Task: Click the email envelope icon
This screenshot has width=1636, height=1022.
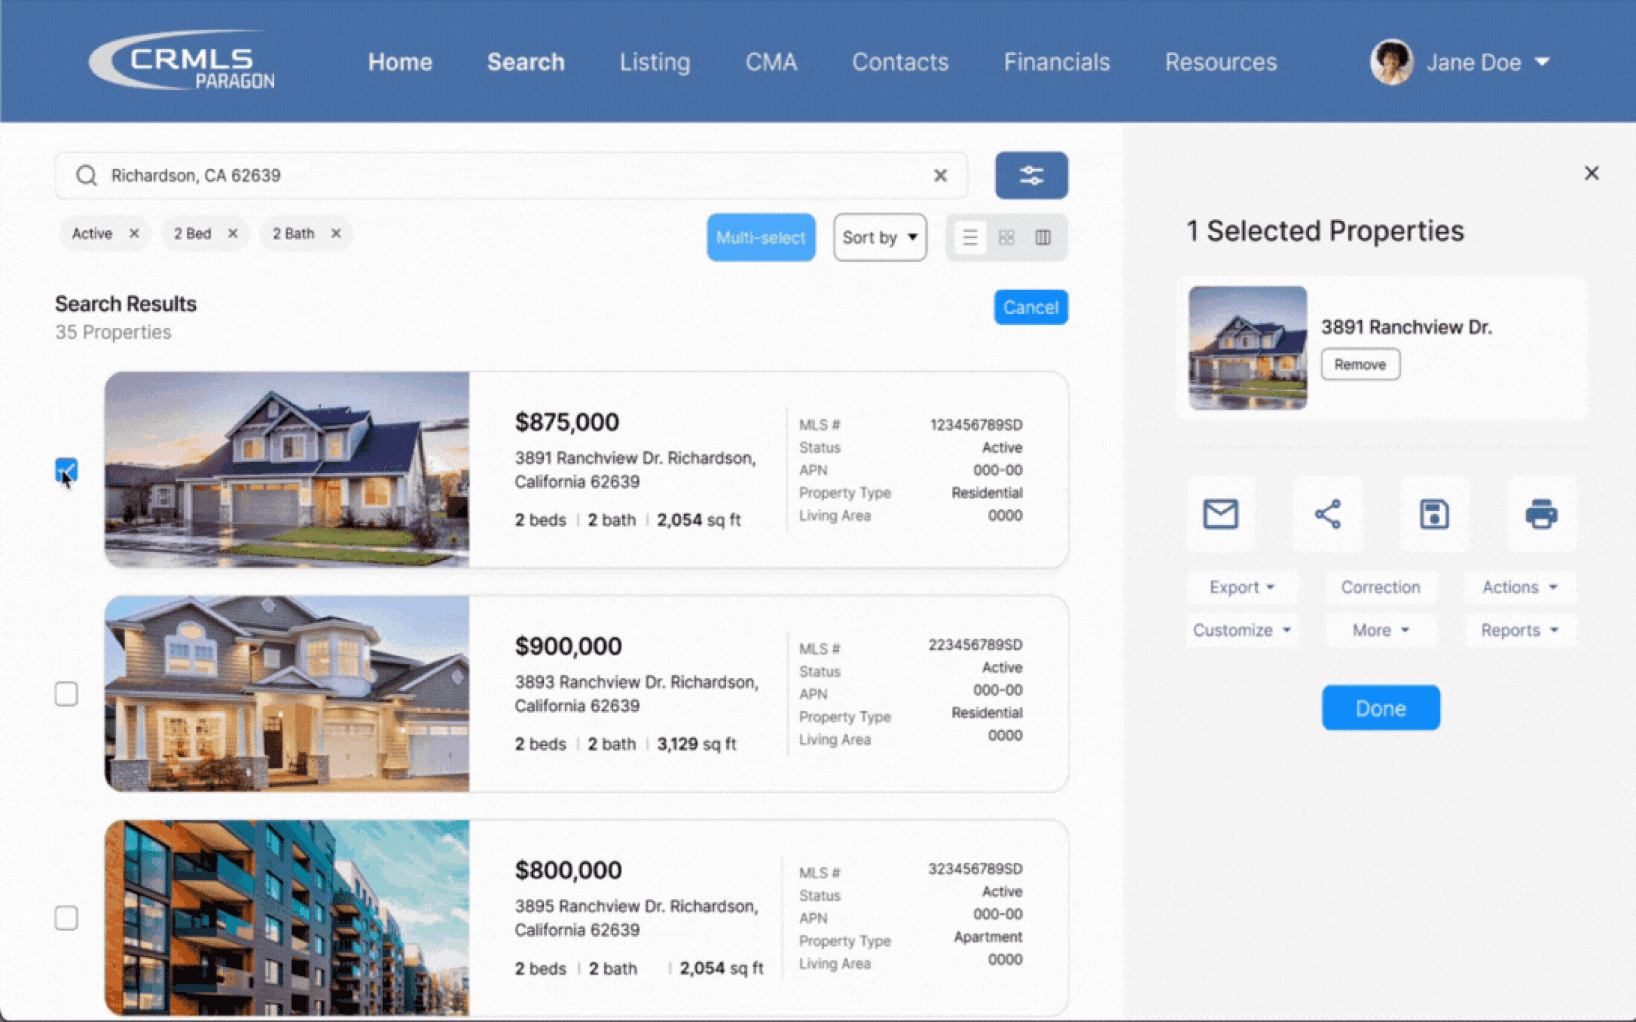Action: click(1220, 514)
